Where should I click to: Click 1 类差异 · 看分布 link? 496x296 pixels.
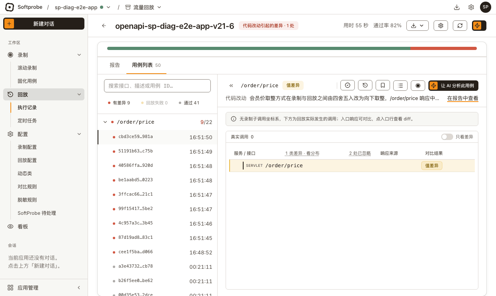[x=302, y=153]
